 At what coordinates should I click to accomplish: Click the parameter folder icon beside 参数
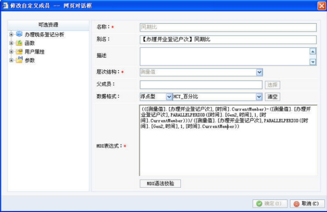[x=19, y=60]
